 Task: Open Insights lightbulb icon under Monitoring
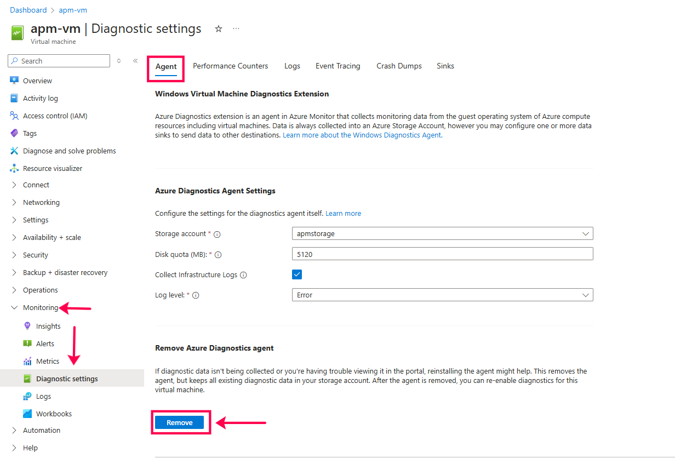coord(27,326)
